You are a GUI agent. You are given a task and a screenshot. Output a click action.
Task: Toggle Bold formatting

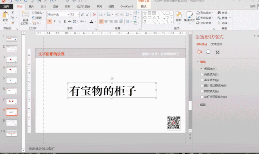pos(49,21)
